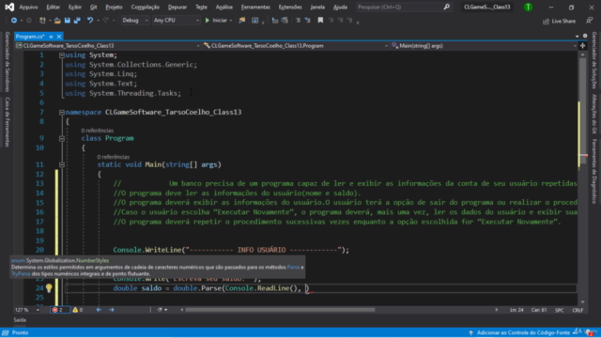601x338 pixels.
Task: Click the feedback icon at top right
Action: pyautogui.click(x=590, y=21)
